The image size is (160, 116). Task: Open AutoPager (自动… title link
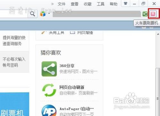coord(76,109)
